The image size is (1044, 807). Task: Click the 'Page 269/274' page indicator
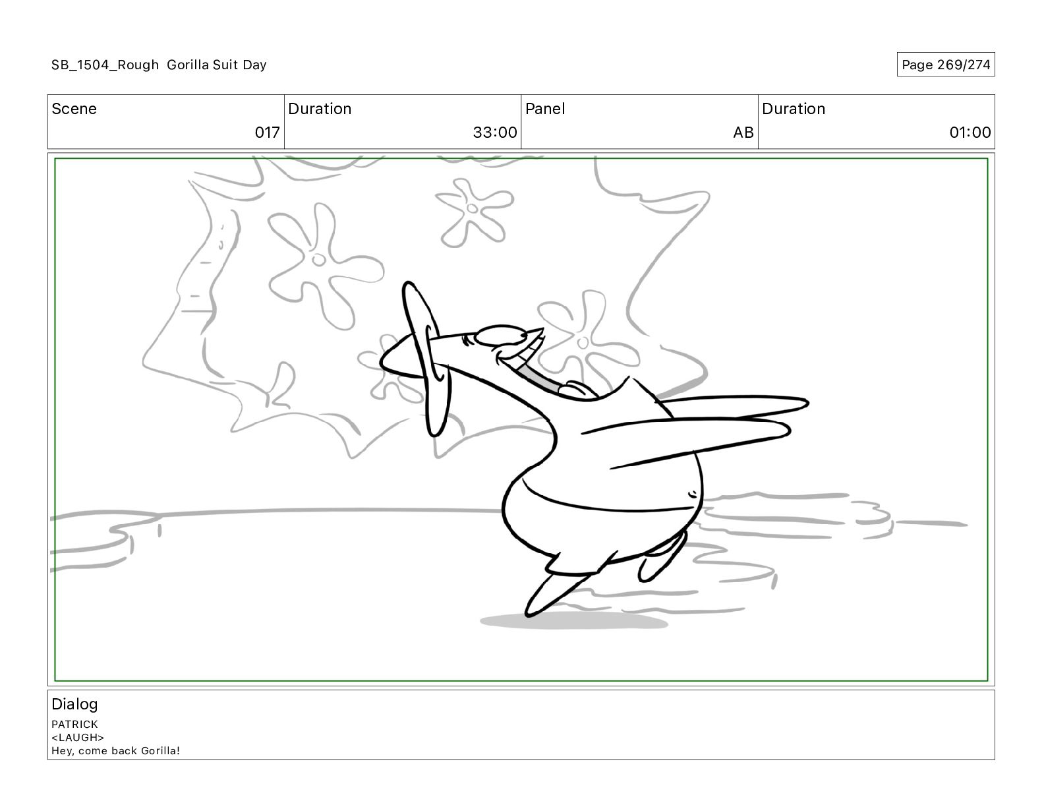coord(946,65)
